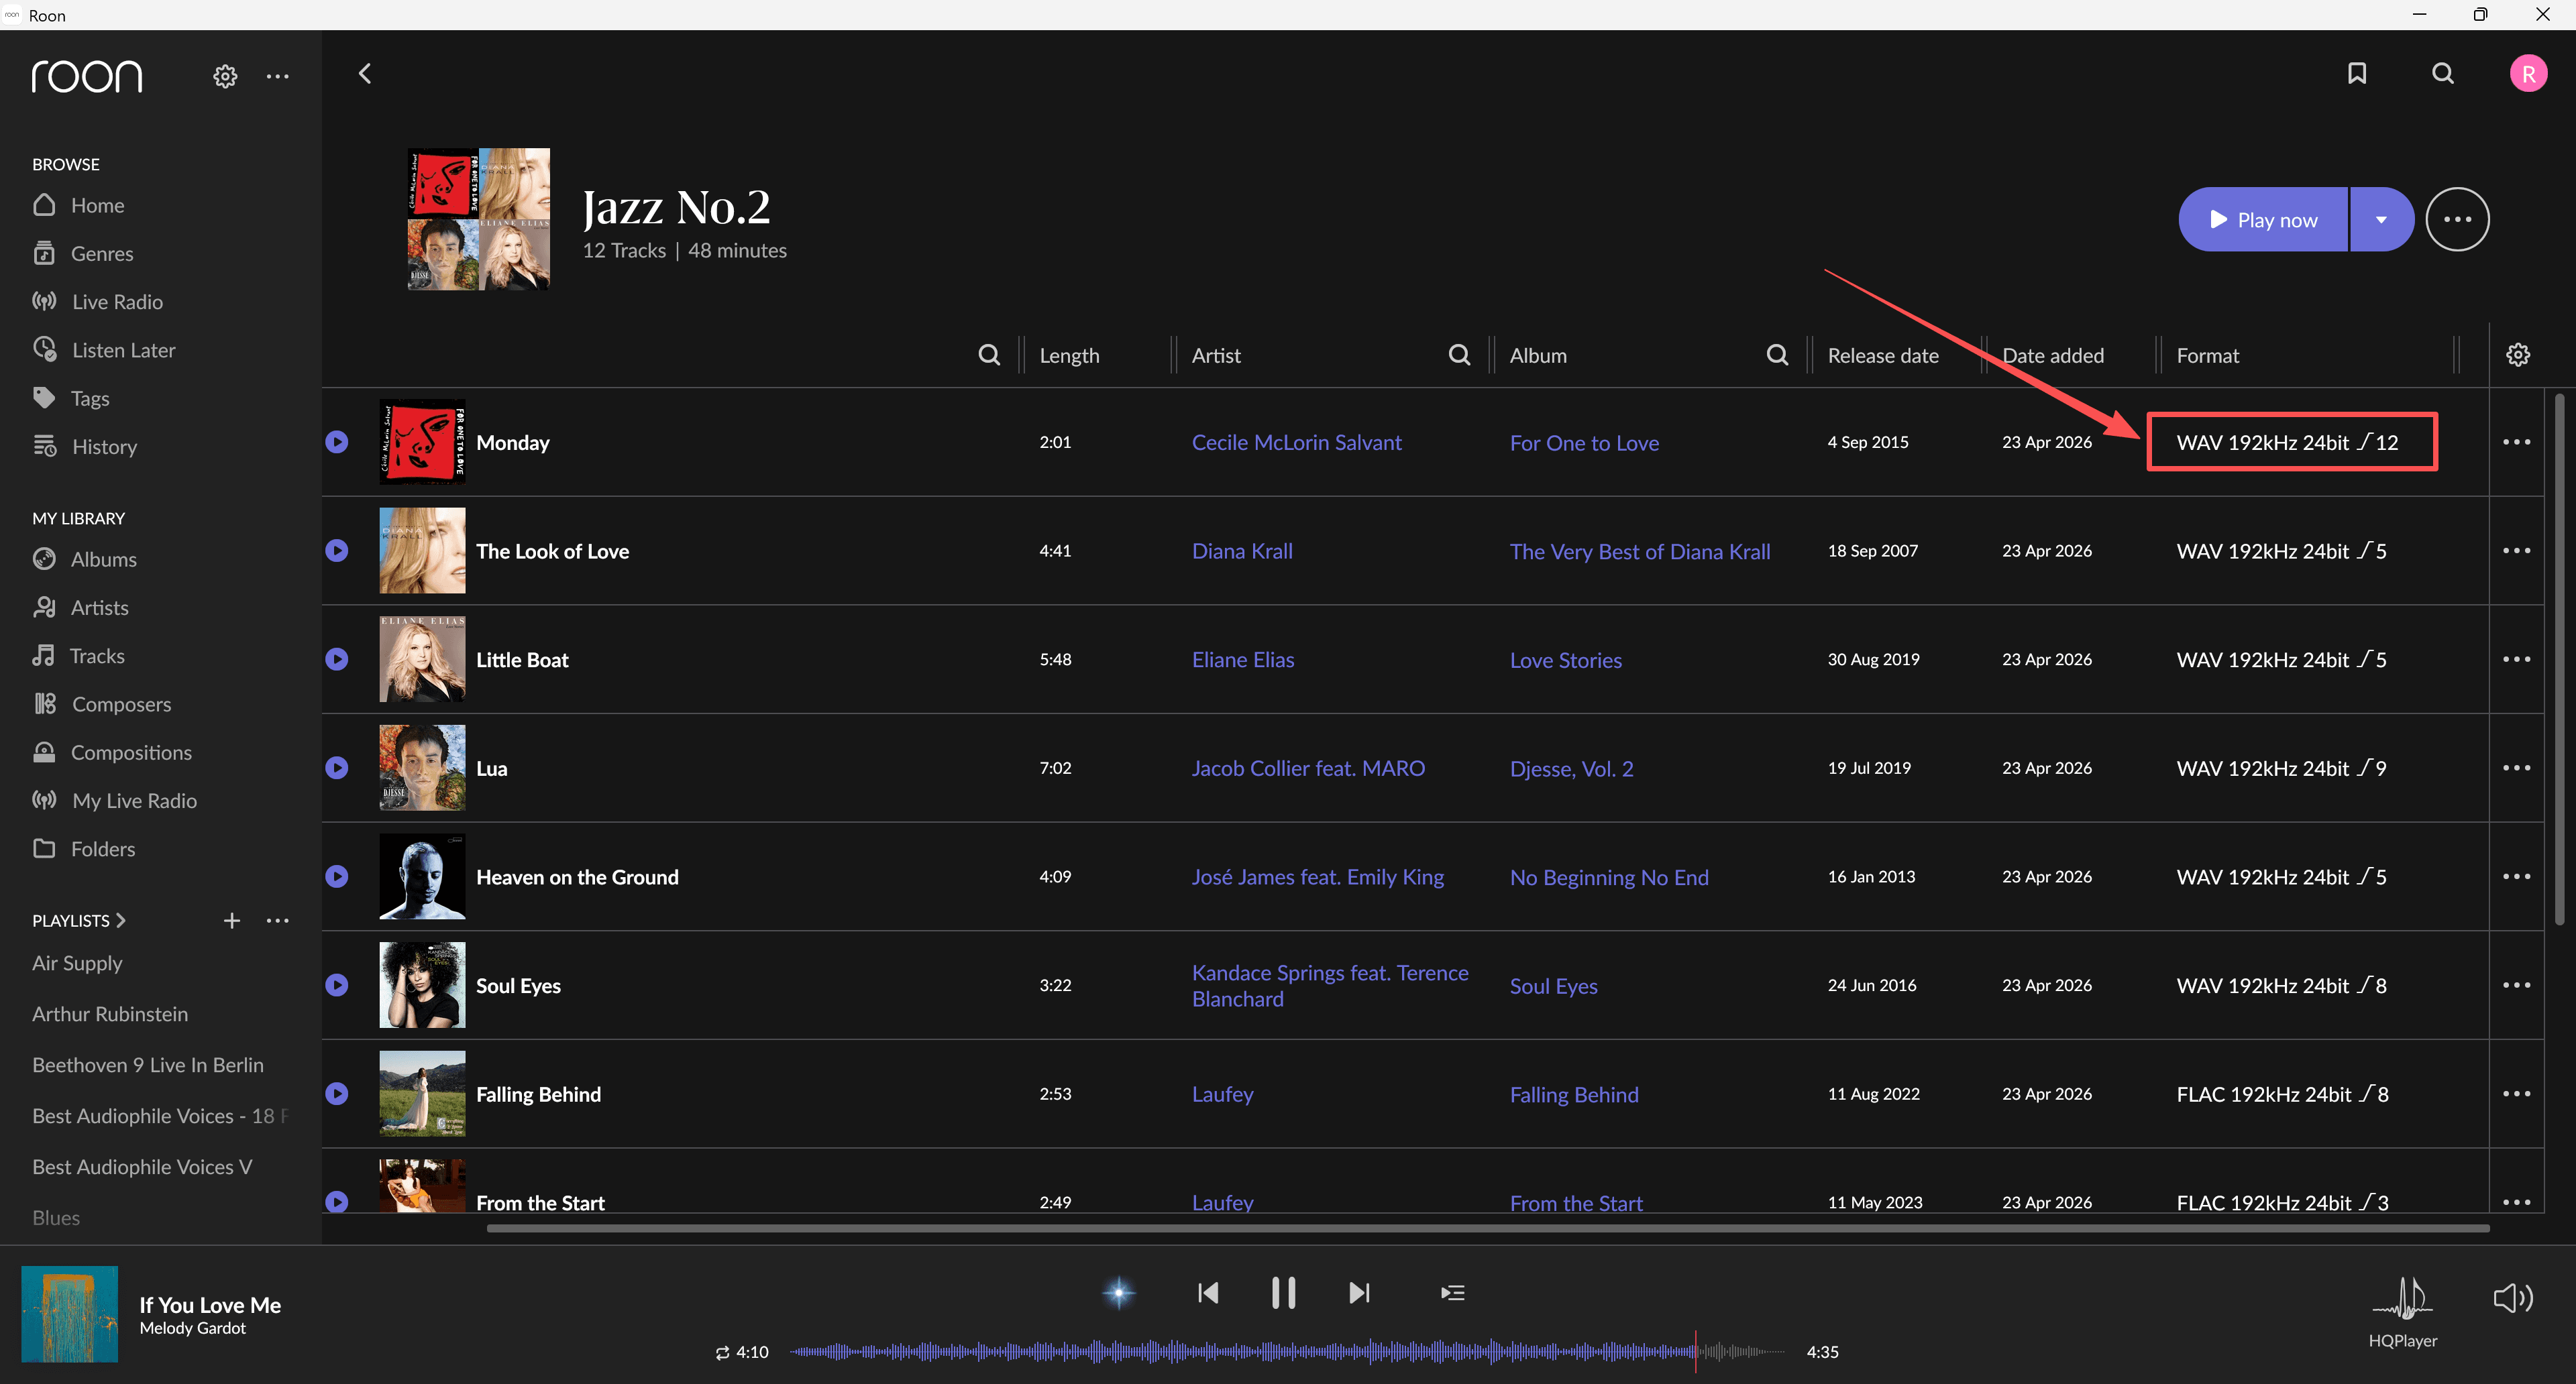Screen dimensions: 2576x1384
Task: Play the track Lua
Action: point(337,768)
